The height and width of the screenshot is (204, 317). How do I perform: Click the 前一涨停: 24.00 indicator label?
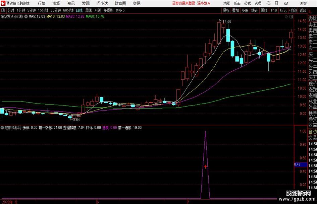[50, 128]
